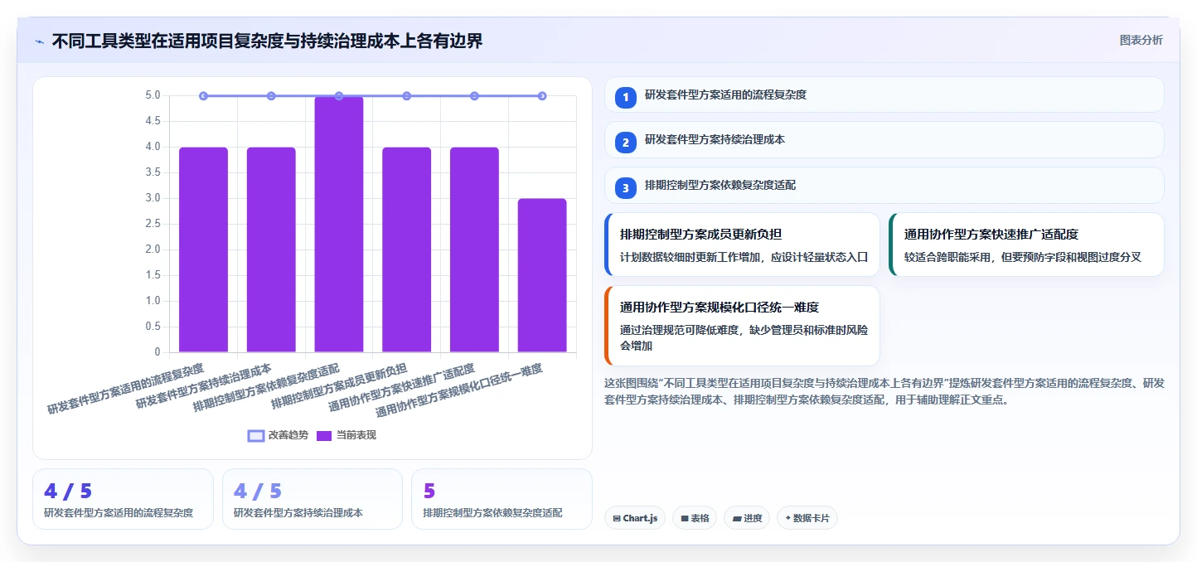Click the 当前表现 purple legend swatch
The height and width of the screenshot is (562, 1197).
[x=324, y=435]
